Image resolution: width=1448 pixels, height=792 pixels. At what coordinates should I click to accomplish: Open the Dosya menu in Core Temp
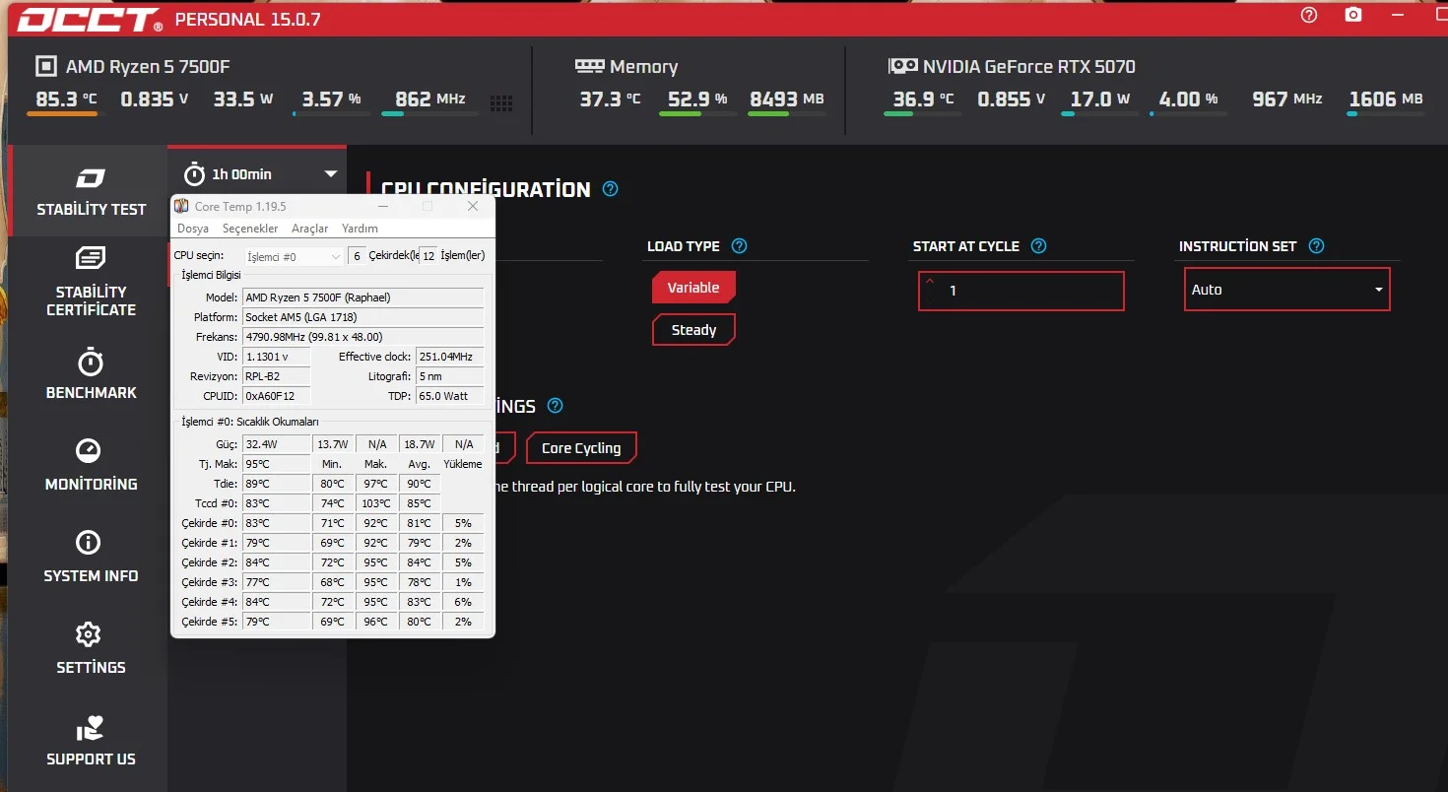(x=193, y=229)
